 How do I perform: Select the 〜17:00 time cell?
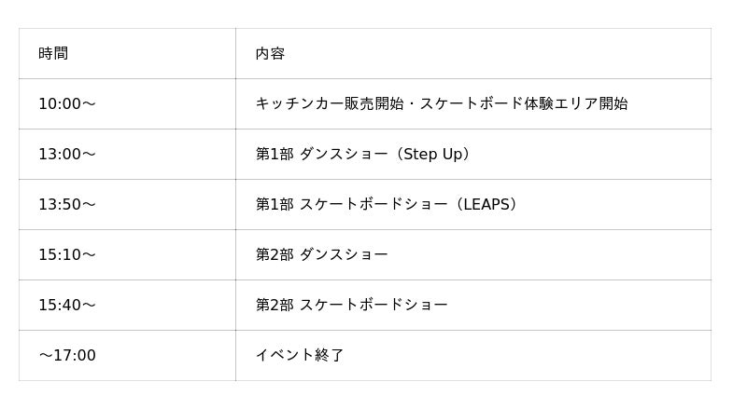pos(67,356)
